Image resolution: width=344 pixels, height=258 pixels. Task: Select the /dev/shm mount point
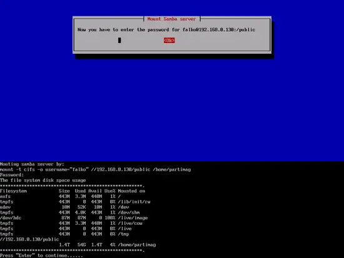point(129,212)
